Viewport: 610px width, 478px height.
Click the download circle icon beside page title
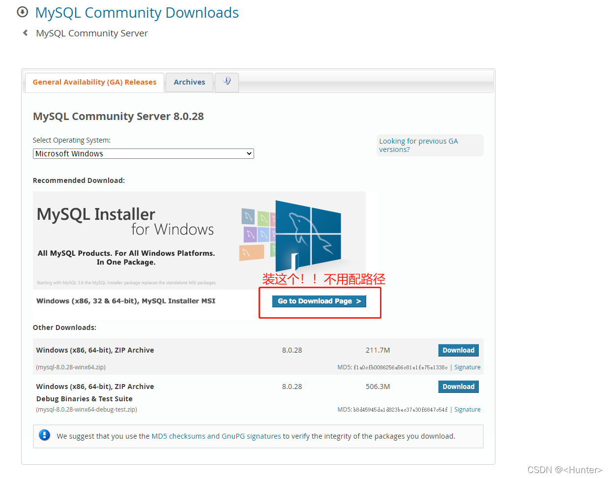coord(23,12)
